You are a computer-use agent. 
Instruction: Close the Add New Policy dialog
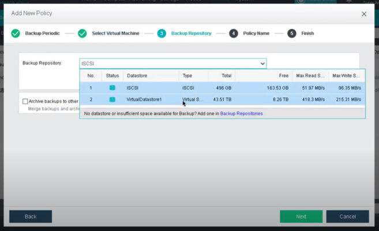point(364,14)
